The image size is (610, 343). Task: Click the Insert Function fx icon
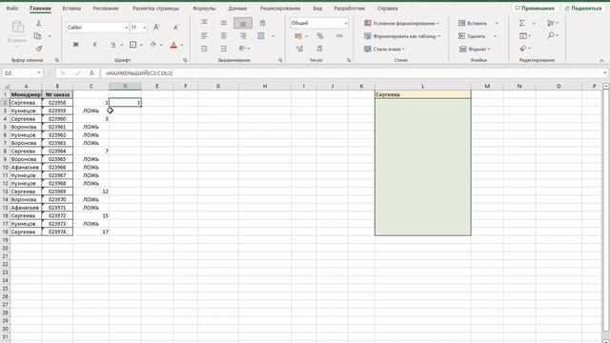91,73
